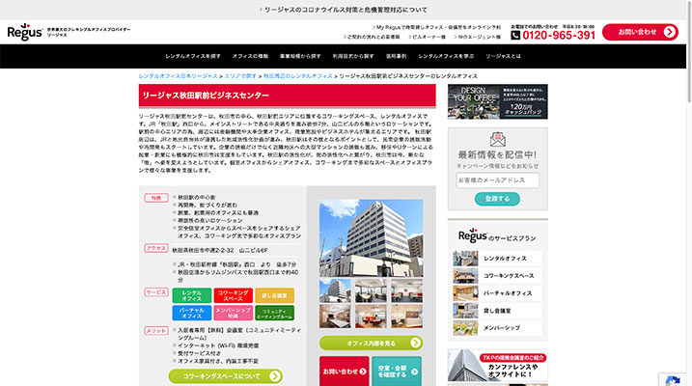This screenshot has height=386, width=692.
Task: Open the coronavirus response notice banner
Action: [x=343, y=10]
